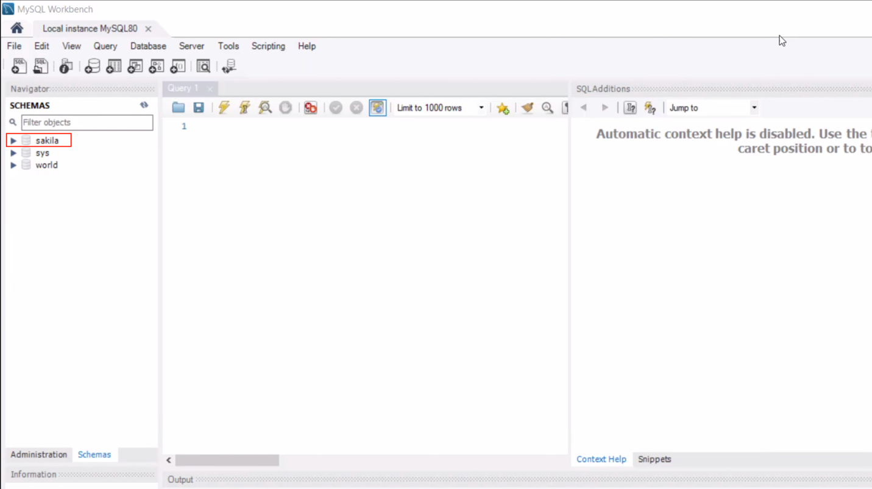872x489 pixels.
Task: Beautify the SQL with broom icon
Action: [x=527, y=108]
